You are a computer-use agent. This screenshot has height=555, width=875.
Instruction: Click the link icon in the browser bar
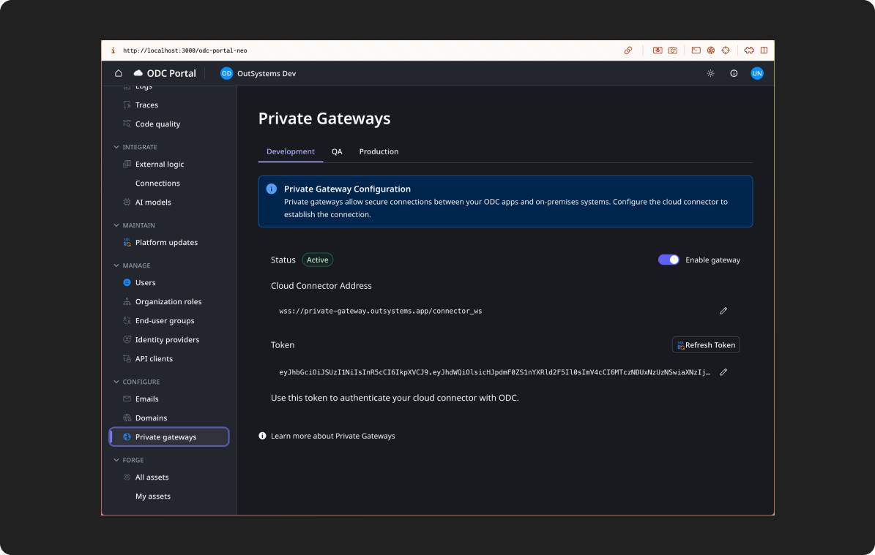(x=628, y=50)
